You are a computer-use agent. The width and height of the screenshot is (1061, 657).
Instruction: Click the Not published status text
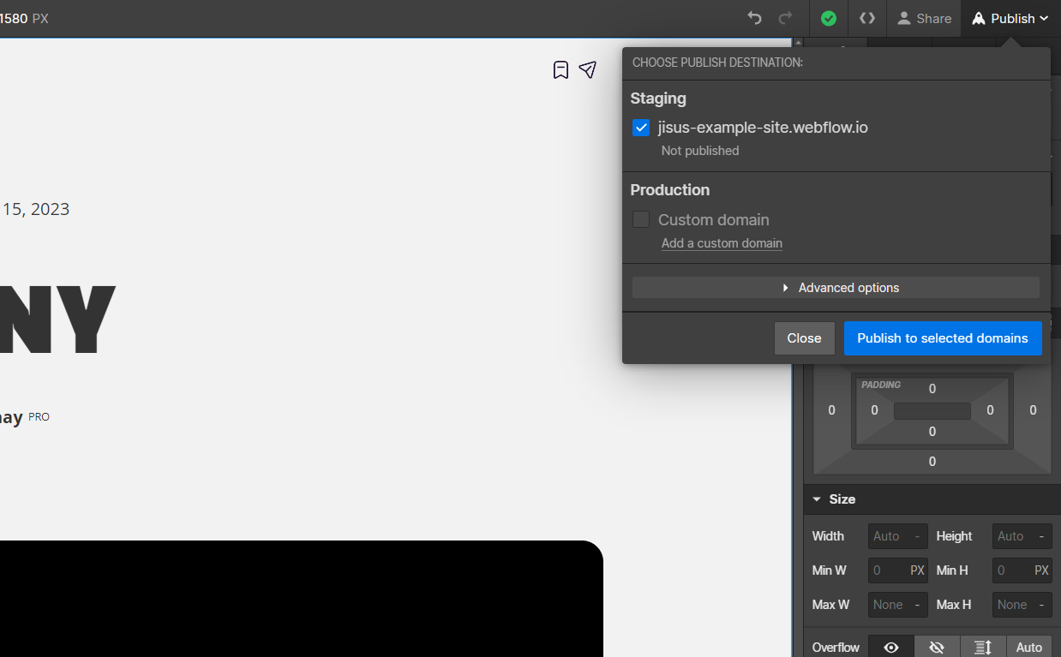click(700, 151)
